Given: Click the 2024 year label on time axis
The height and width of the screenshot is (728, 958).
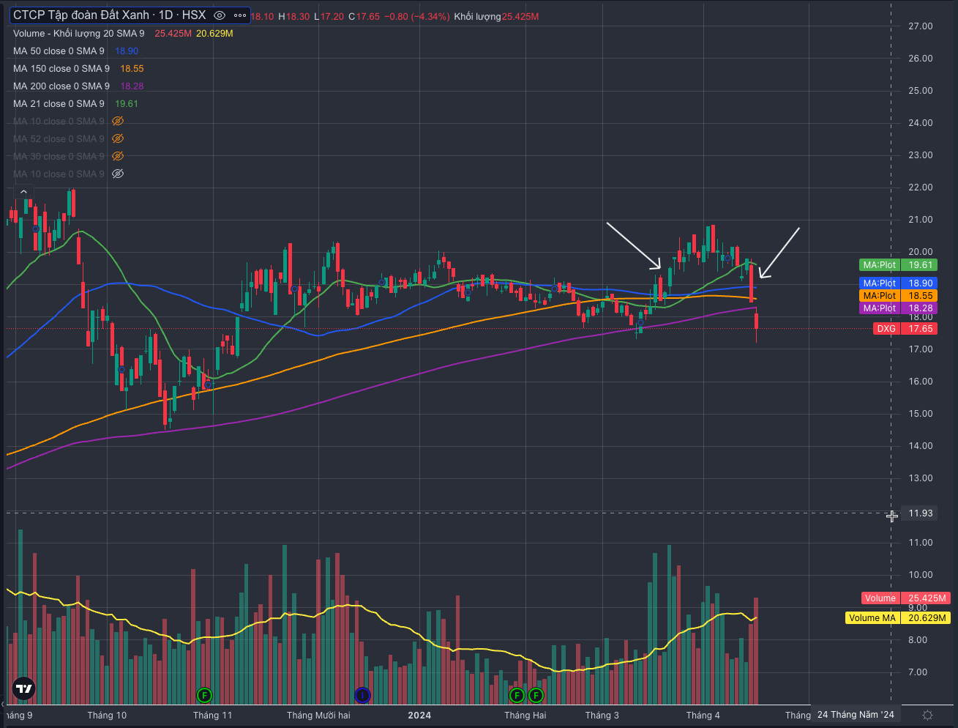Looking at the screenshot, I should [419, 716].
